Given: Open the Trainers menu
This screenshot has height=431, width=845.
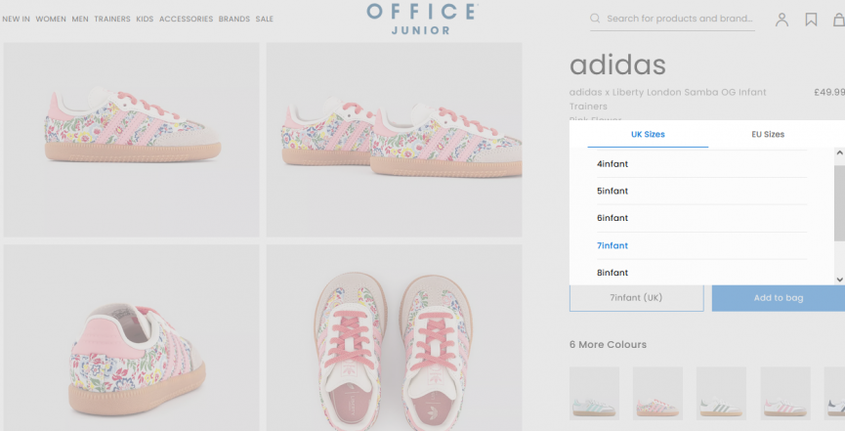Looking at the screenshot, I should click(x=112, y=19).
